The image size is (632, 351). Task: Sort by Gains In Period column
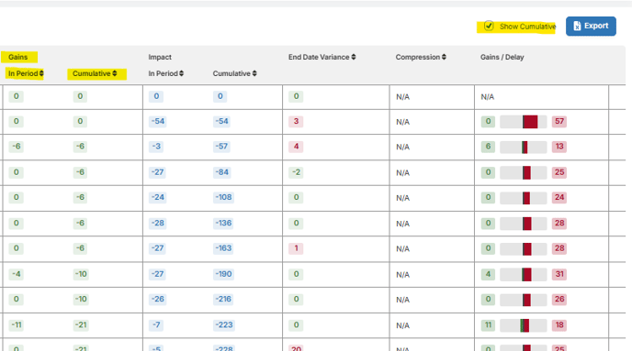(x=26, y=73)
